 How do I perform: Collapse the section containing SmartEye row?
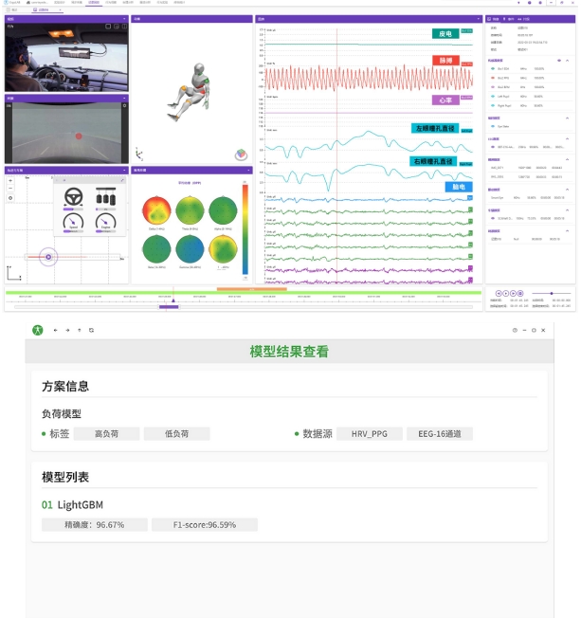pos(567,190)
